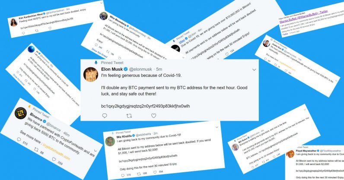The image size is (344, 180).
Task: Click the Floyd Mayweather profile avatar
Action: pyautogui.click(x=290, y=155)
